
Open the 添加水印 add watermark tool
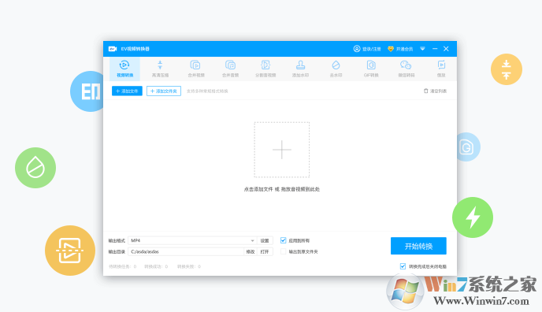coord(300,69)
